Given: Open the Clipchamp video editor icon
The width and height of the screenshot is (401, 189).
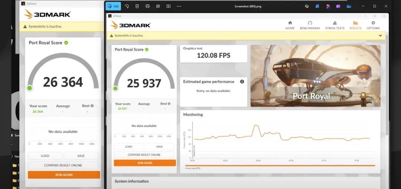Looking at the screenshot, I should point(338,6).
